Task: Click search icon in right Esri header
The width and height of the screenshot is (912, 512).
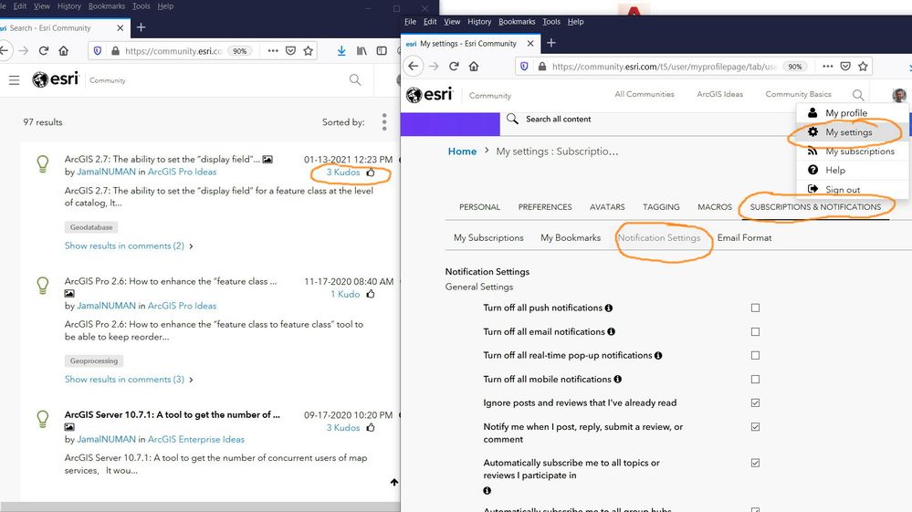Action: pos(858,94)
